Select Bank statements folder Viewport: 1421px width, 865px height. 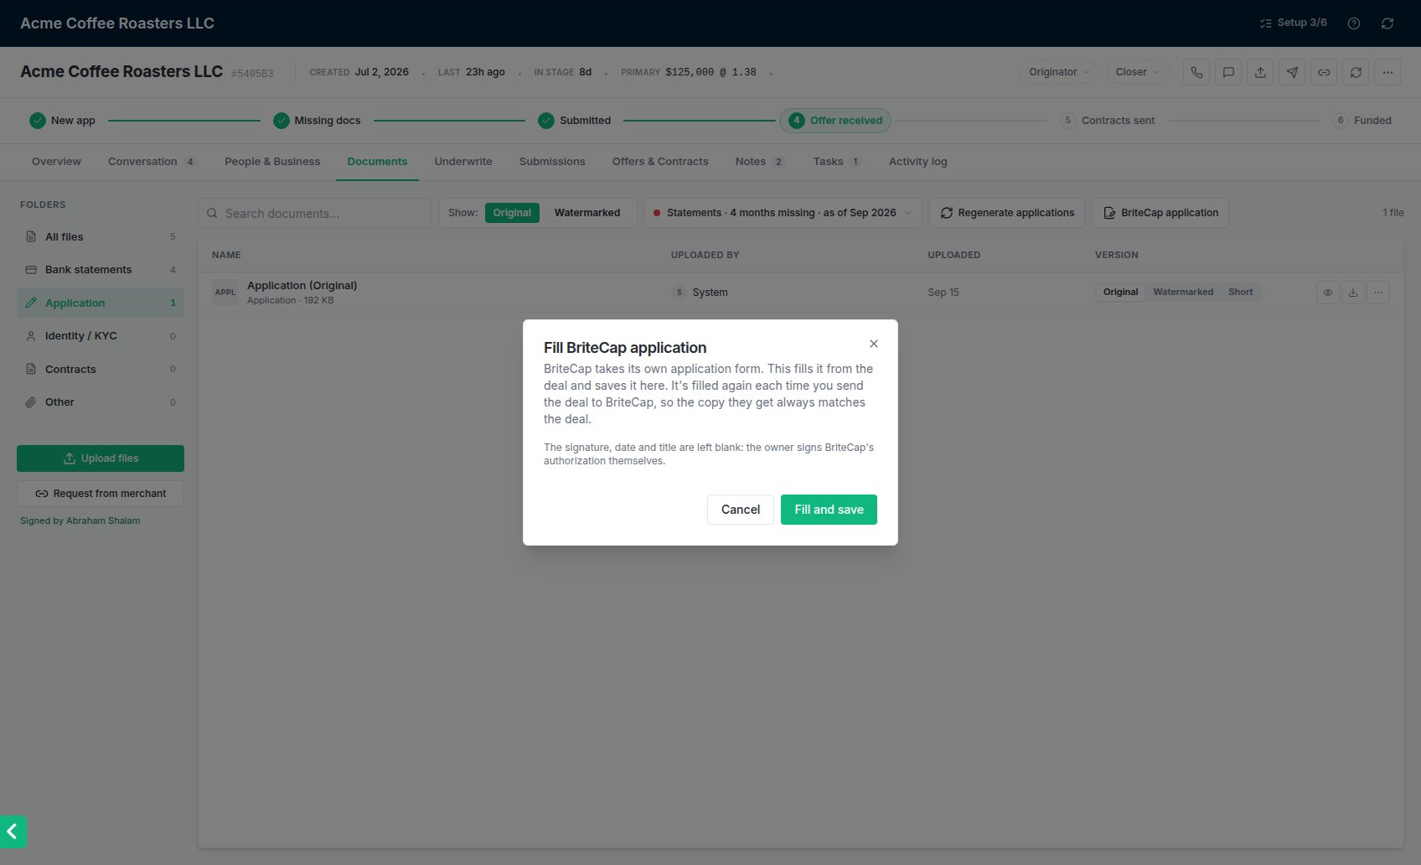tap(101, 270)
